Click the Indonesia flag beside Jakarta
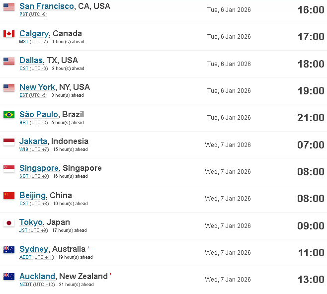The height and width of the screenshot is (294, 327). click(9, 142)
